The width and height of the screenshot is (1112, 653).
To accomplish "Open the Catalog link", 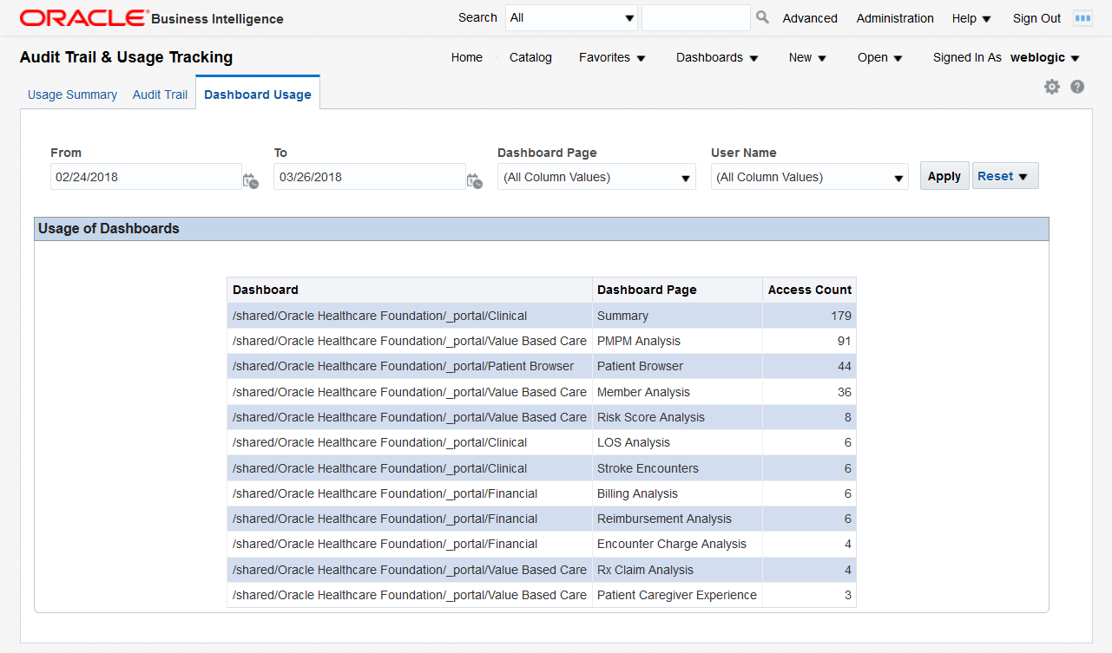I will [530, 57].
